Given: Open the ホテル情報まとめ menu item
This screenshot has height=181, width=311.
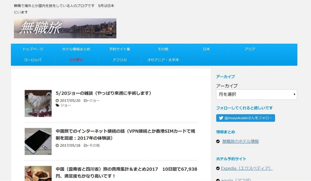Looking at the screenshot, I should (x=76, y=49).
